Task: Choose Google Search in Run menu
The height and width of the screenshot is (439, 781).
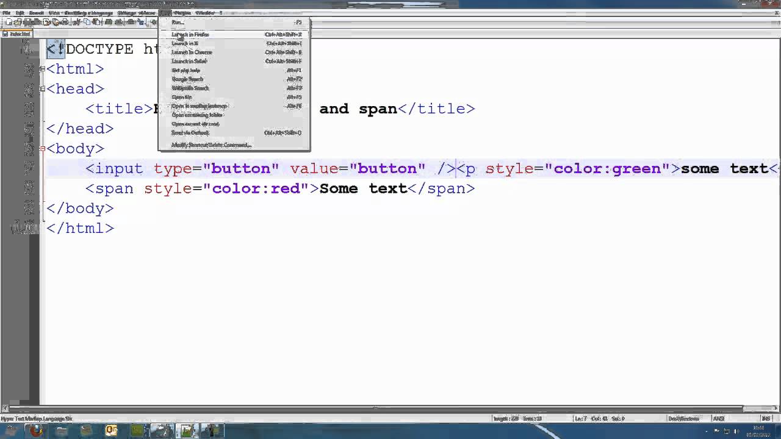Action: click(x=234, y=79)
